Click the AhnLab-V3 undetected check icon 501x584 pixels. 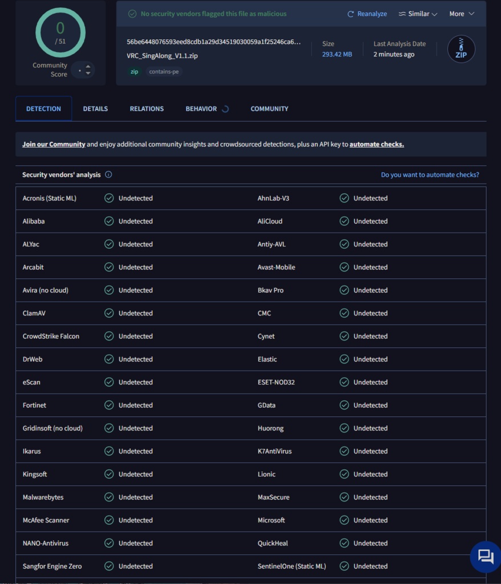point(344,198)
